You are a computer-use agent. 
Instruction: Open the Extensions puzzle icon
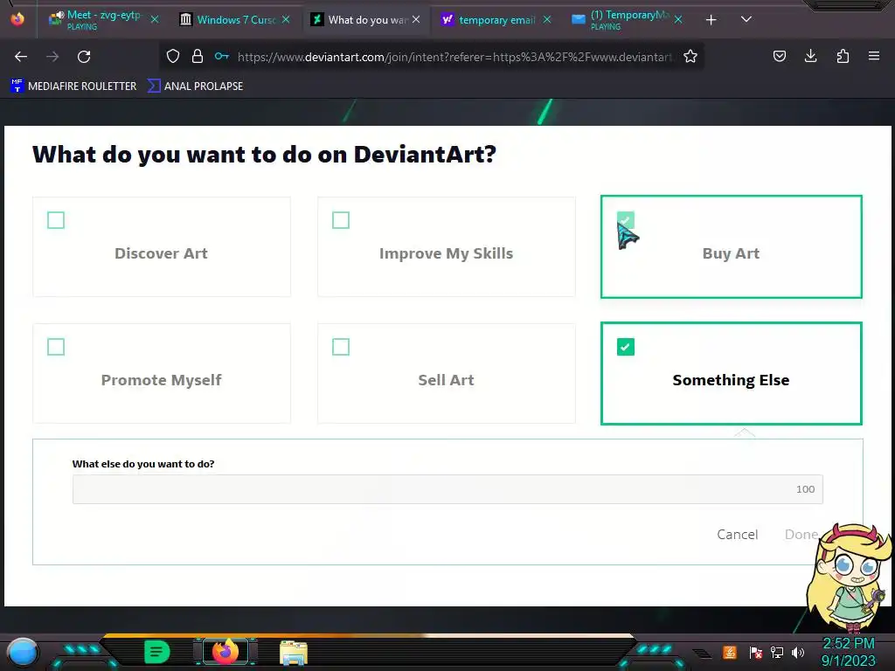843,56
